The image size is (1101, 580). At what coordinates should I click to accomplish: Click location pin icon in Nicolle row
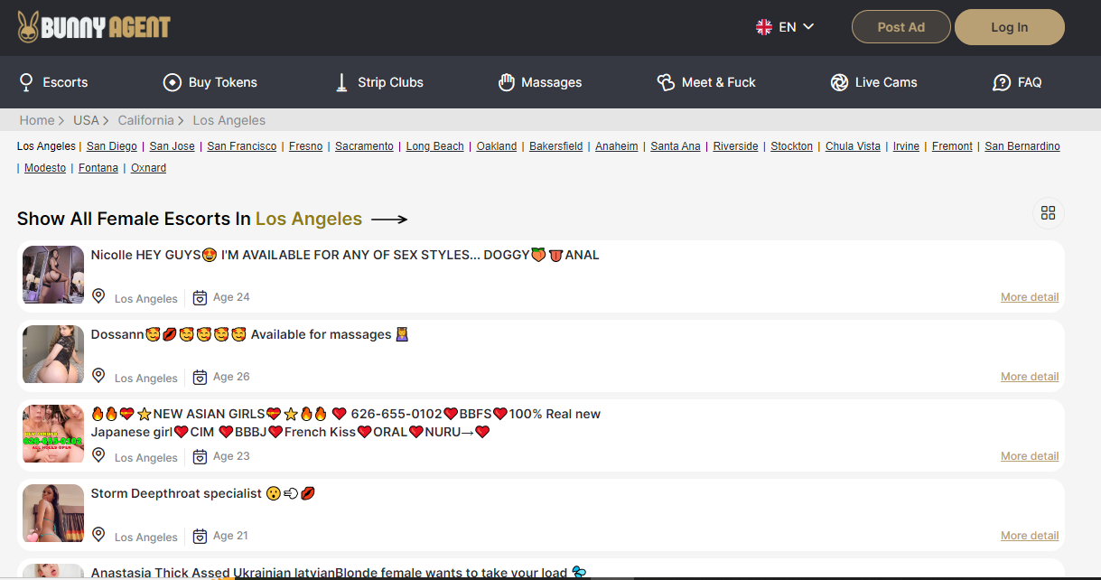coord(98,296)
